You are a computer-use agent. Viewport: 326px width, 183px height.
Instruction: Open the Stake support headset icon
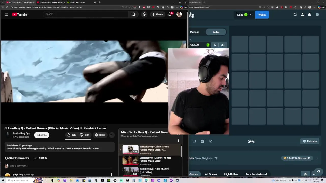tap(319, 172)
